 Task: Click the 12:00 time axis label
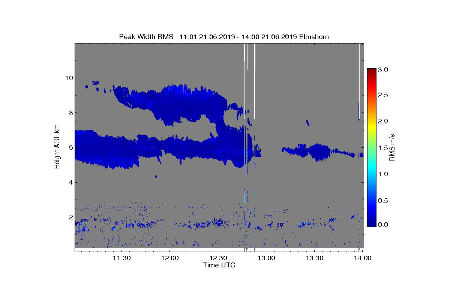click(x=170, y=258)
